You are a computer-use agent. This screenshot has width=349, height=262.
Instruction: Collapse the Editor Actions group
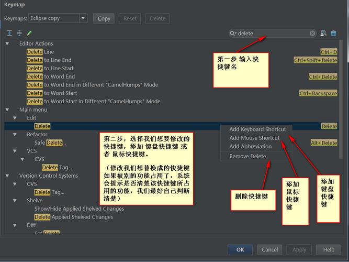pyautogui.click(x=7, y=43)
